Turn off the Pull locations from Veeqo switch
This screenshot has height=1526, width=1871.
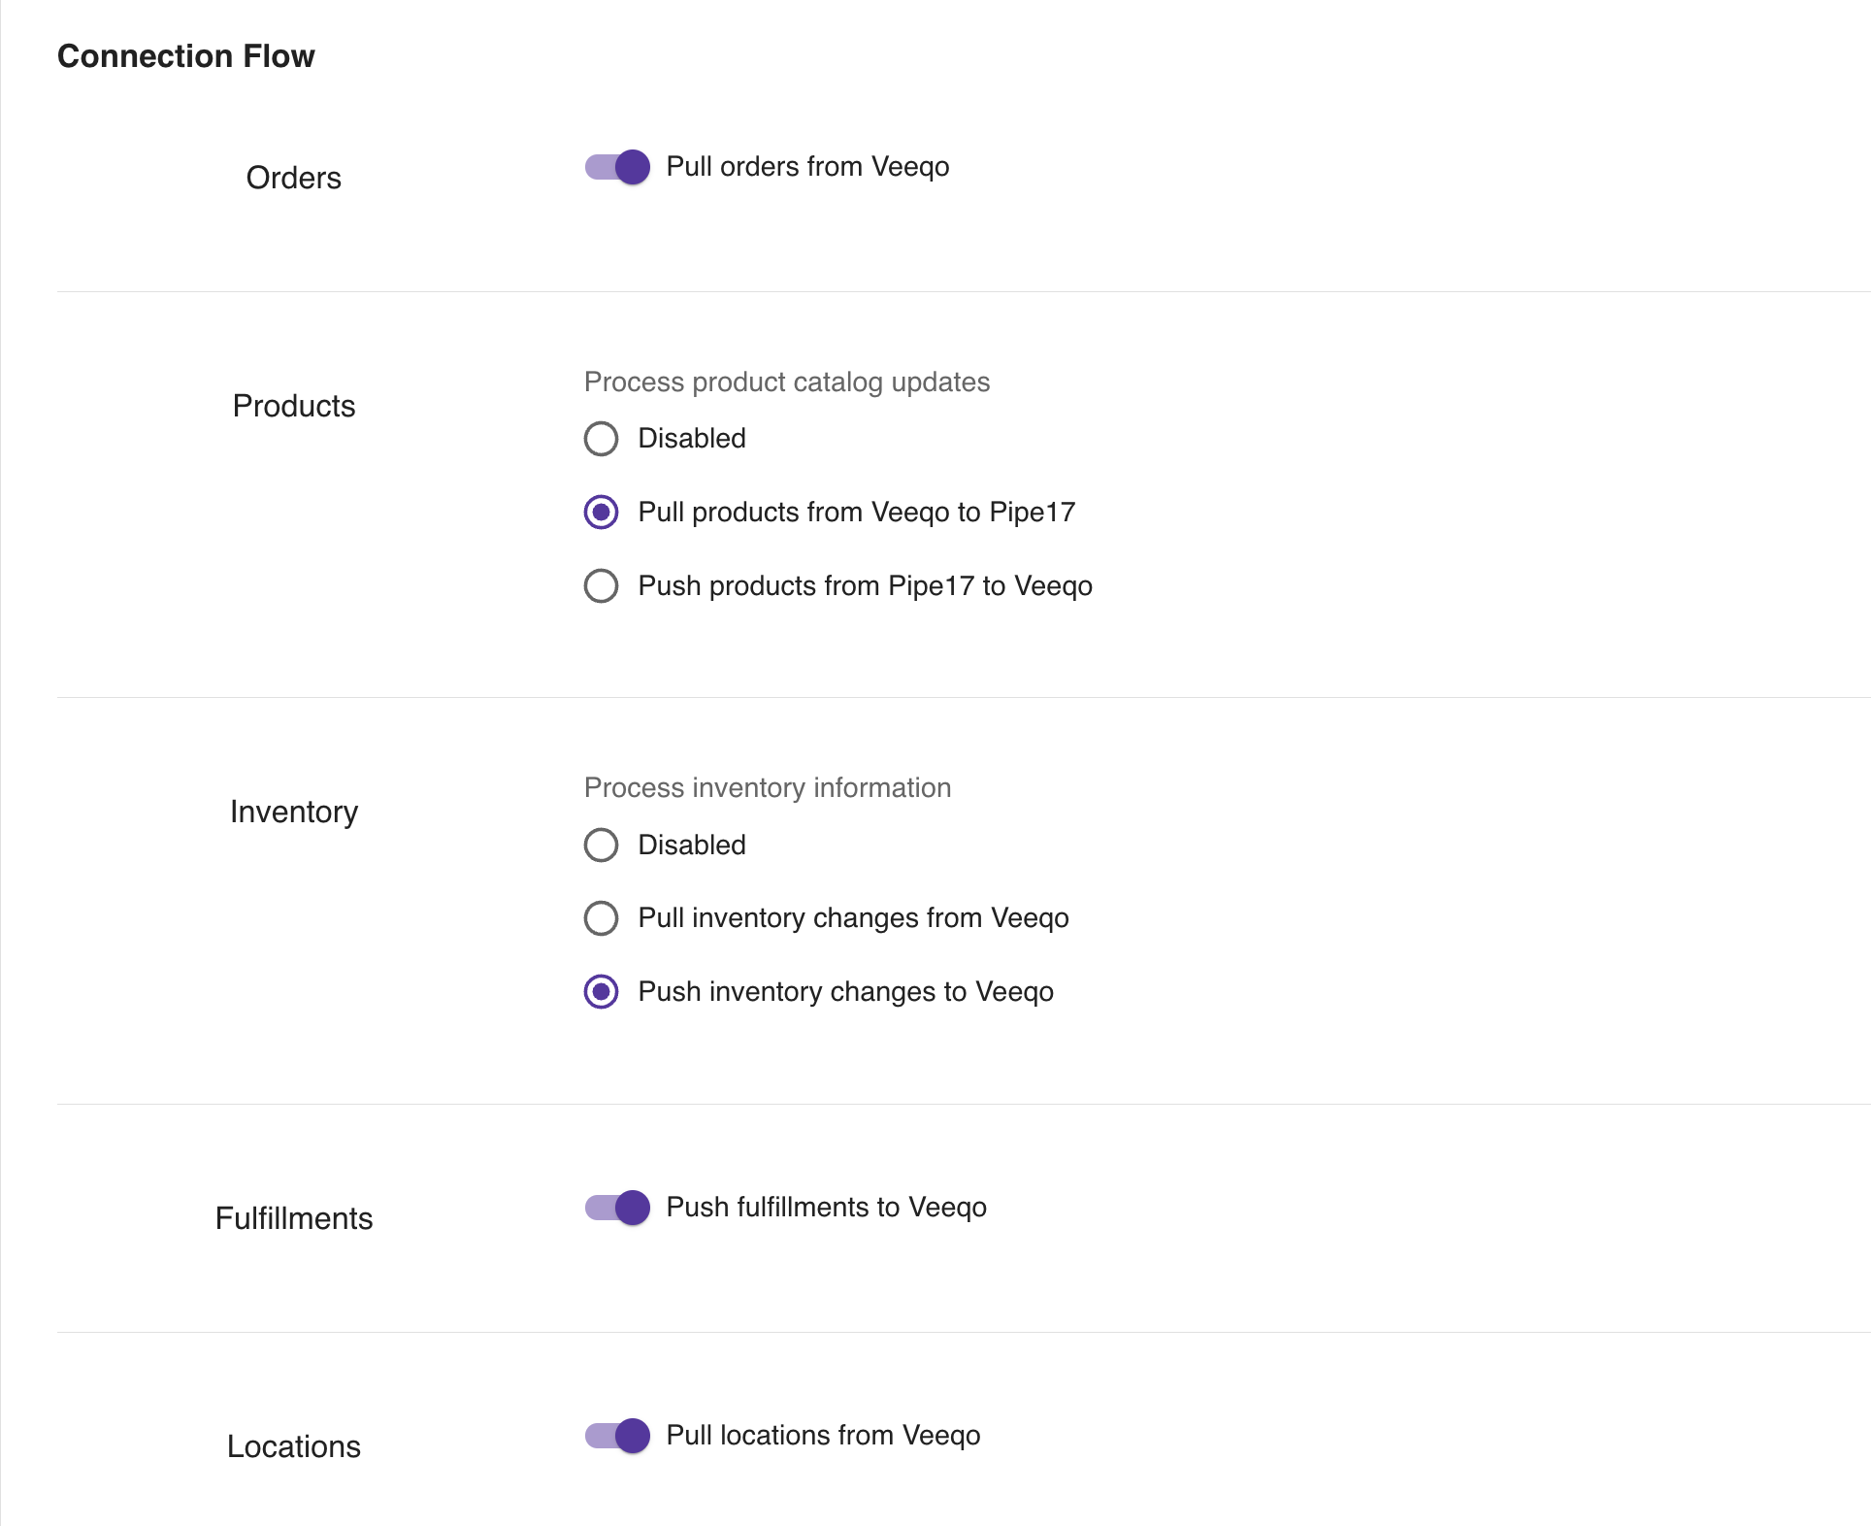(x=617, y=1436)
